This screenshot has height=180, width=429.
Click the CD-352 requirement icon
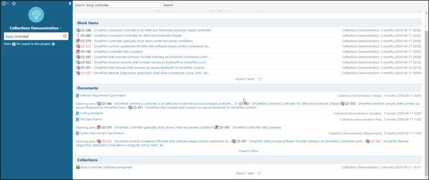(78, 73)
